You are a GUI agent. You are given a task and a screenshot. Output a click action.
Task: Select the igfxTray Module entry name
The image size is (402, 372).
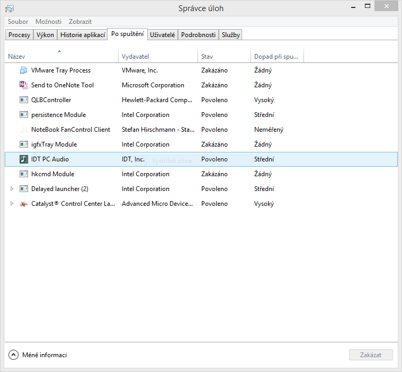pyautogui.click(x=54, y=144)
